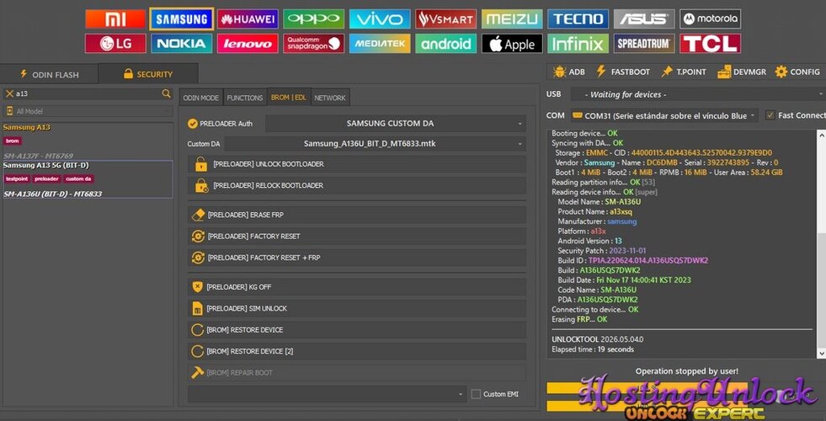Select Samsung A13 5G (BIT-D) entry
The width and height of the screenshot is (826, 421).
click(x=88, y=179)
